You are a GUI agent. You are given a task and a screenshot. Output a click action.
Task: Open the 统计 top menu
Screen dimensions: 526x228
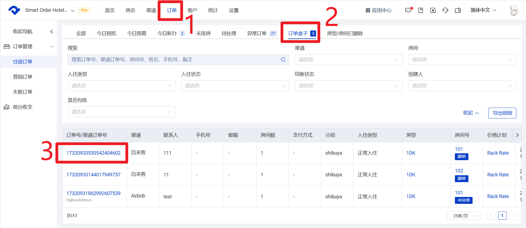click(213, 10)
